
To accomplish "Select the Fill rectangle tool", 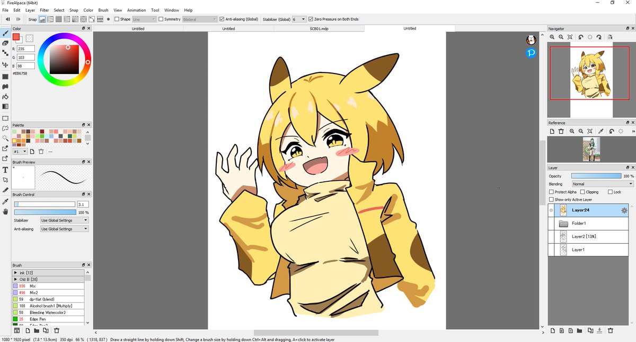I will [x=5, y=77].
